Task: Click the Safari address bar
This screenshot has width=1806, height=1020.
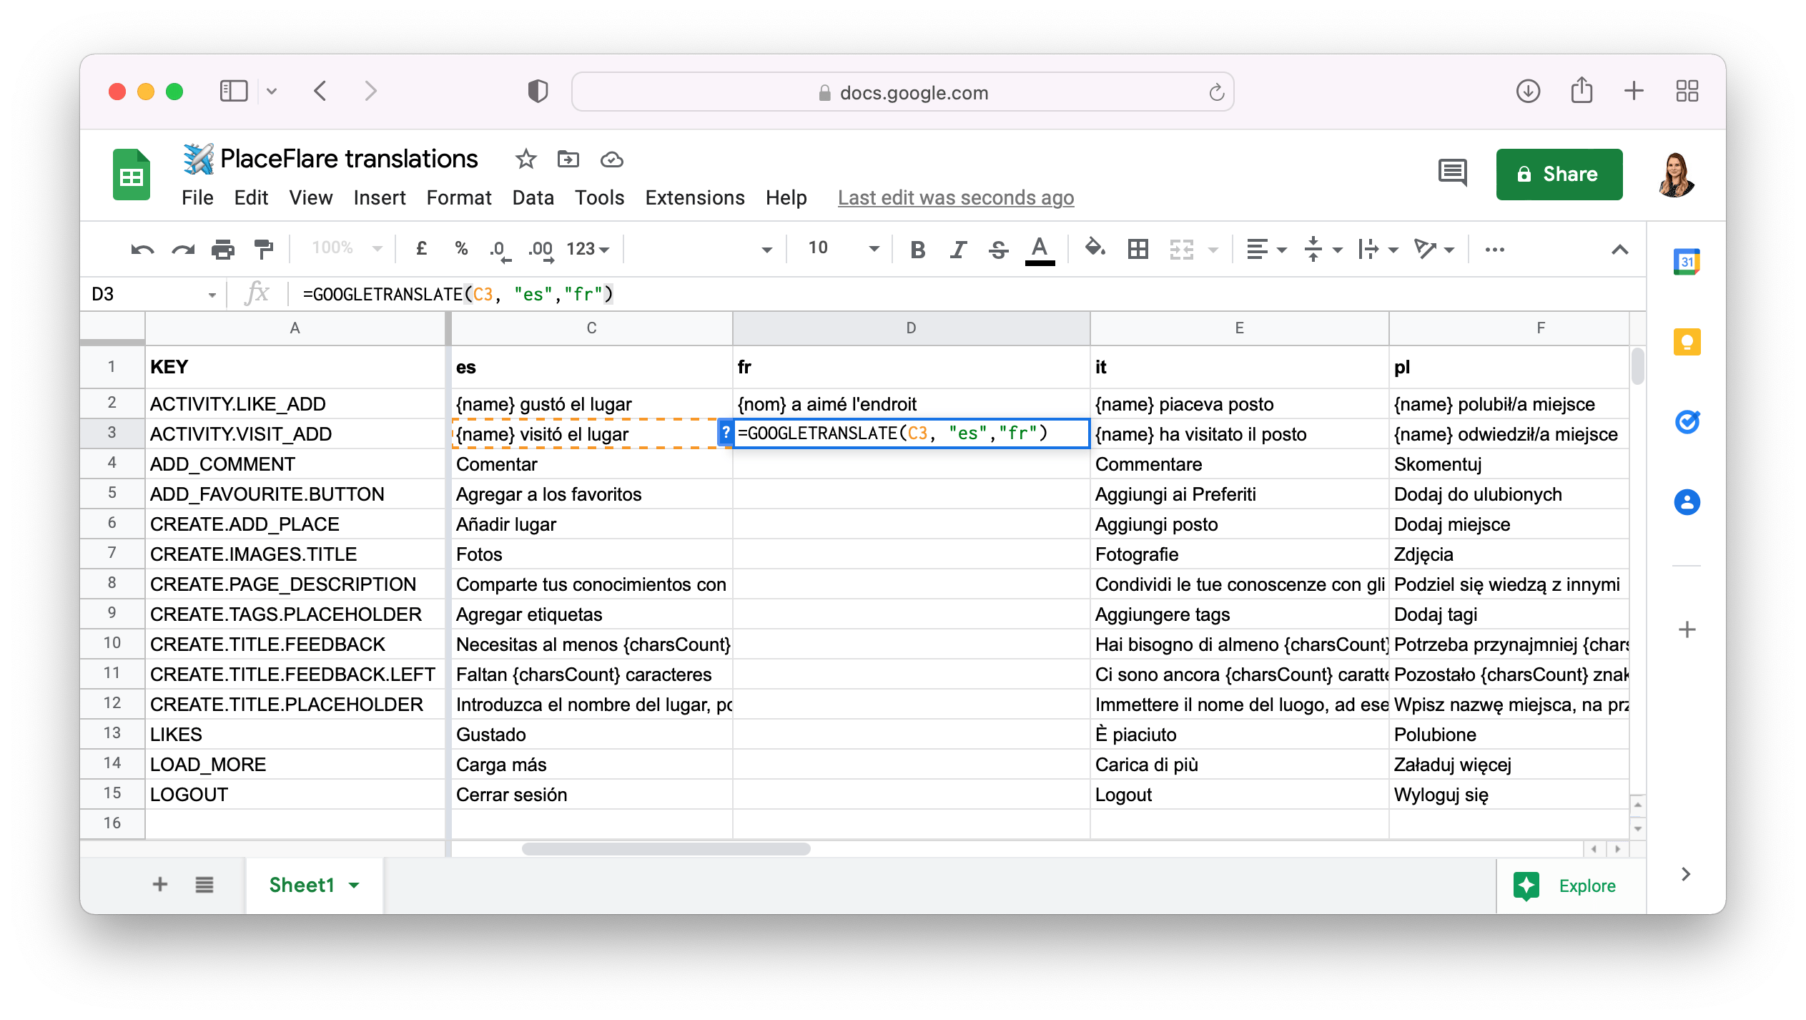Action: [x=902, y=92]
